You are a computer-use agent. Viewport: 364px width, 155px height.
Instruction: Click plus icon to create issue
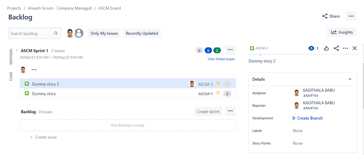tap(31, 137)
